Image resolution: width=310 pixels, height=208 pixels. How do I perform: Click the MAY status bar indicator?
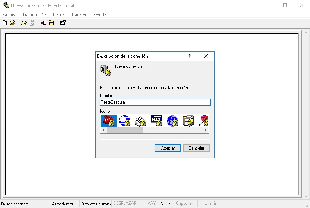(x=151, y=203)
